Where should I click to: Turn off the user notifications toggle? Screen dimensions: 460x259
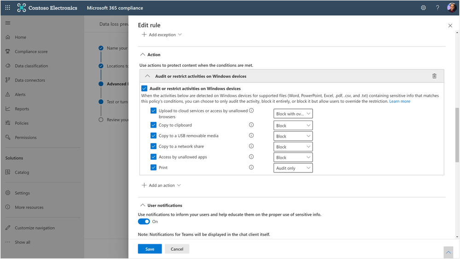pyautogui.click(x=144, y=221)
